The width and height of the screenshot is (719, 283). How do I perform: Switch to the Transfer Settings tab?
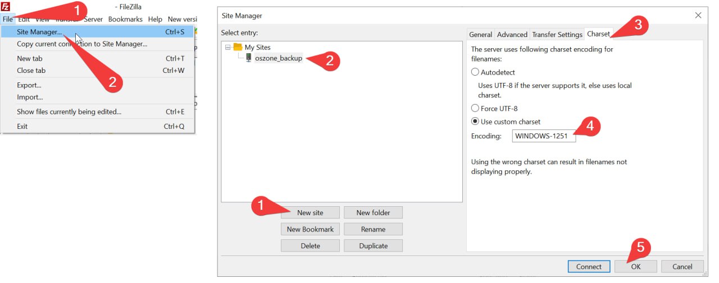[x=557, y=35]
